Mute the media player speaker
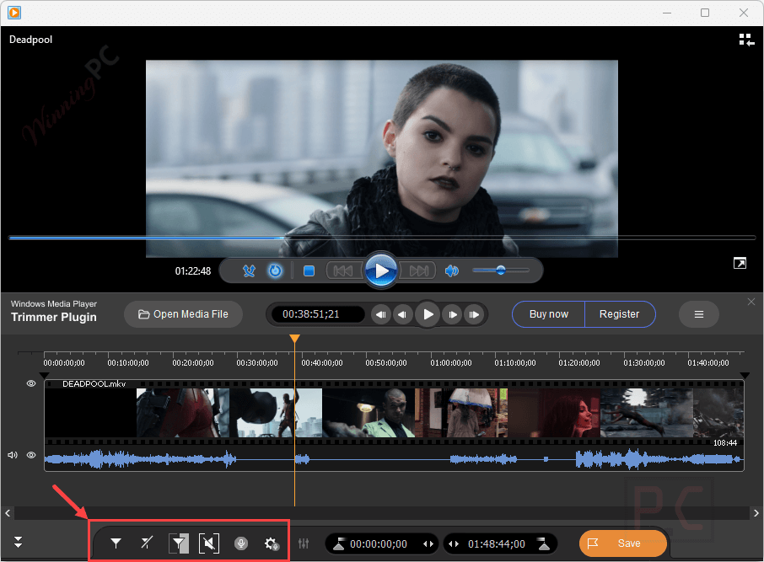 point(452,270)
